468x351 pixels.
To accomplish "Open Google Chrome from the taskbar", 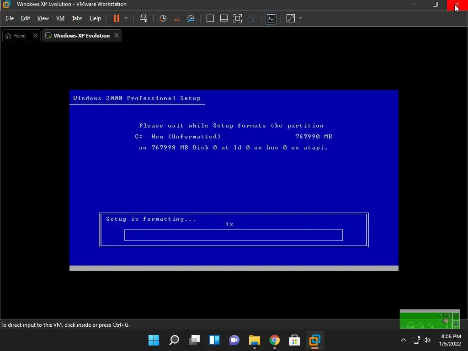I will [x=275, y=340].
